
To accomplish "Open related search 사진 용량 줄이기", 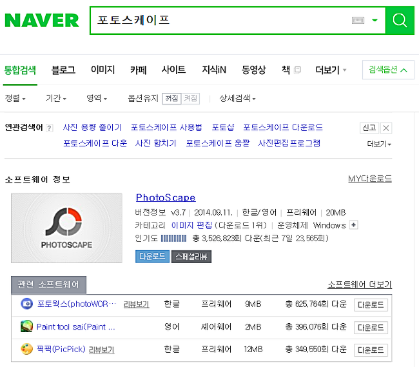I will (x=92, y=127).
